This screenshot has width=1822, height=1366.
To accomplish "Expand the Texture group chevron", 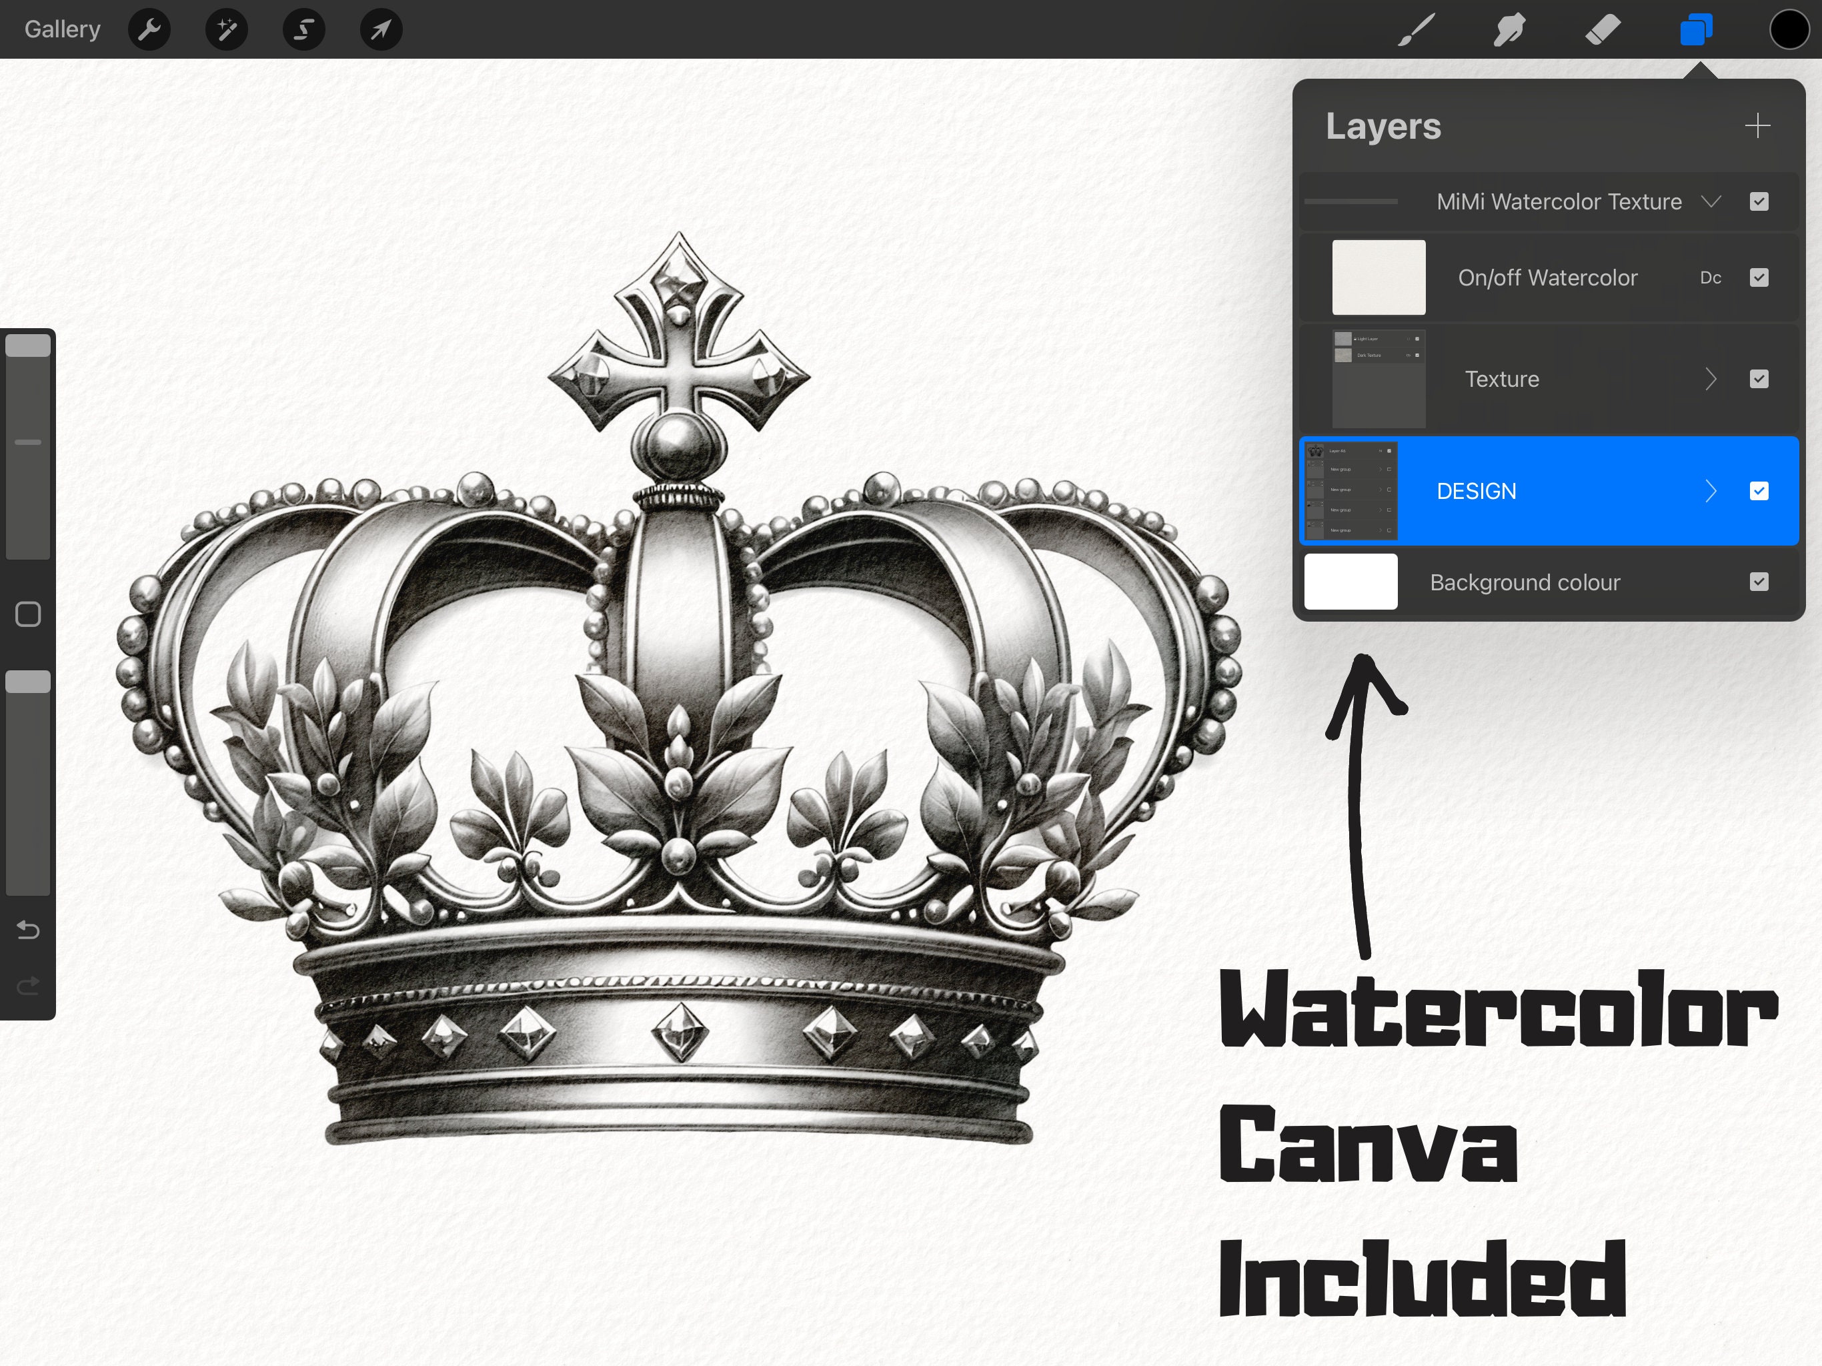I will coord(1711,379).
